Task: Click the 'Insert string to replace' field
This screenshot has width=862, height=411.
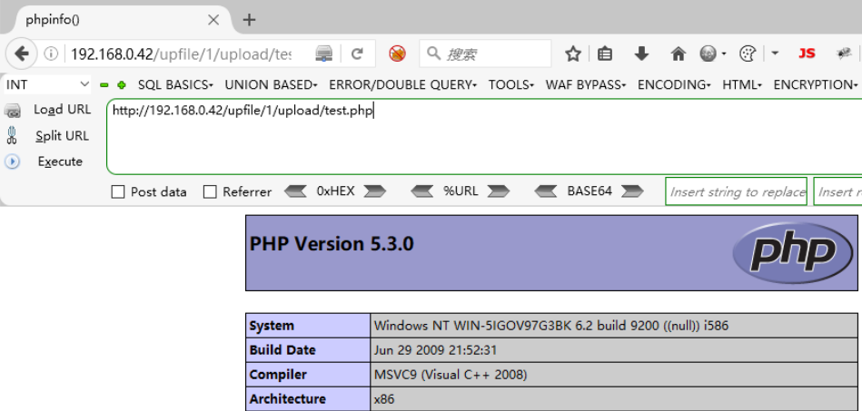Action: point(736,191)
